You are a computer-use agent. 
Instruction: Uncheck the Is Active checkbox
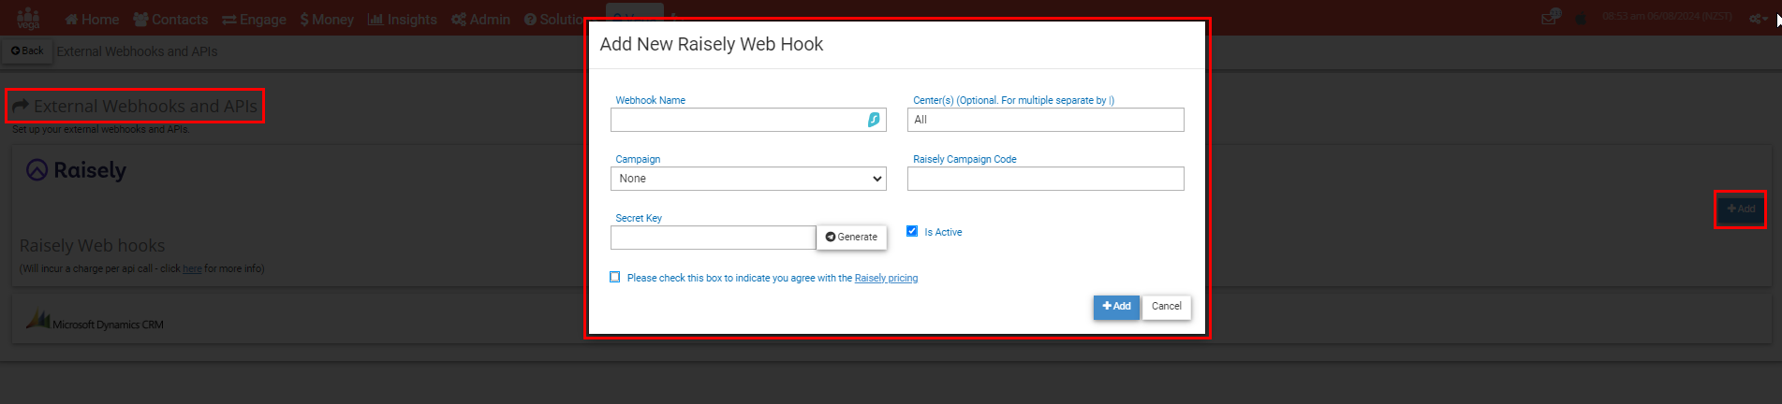912,231
